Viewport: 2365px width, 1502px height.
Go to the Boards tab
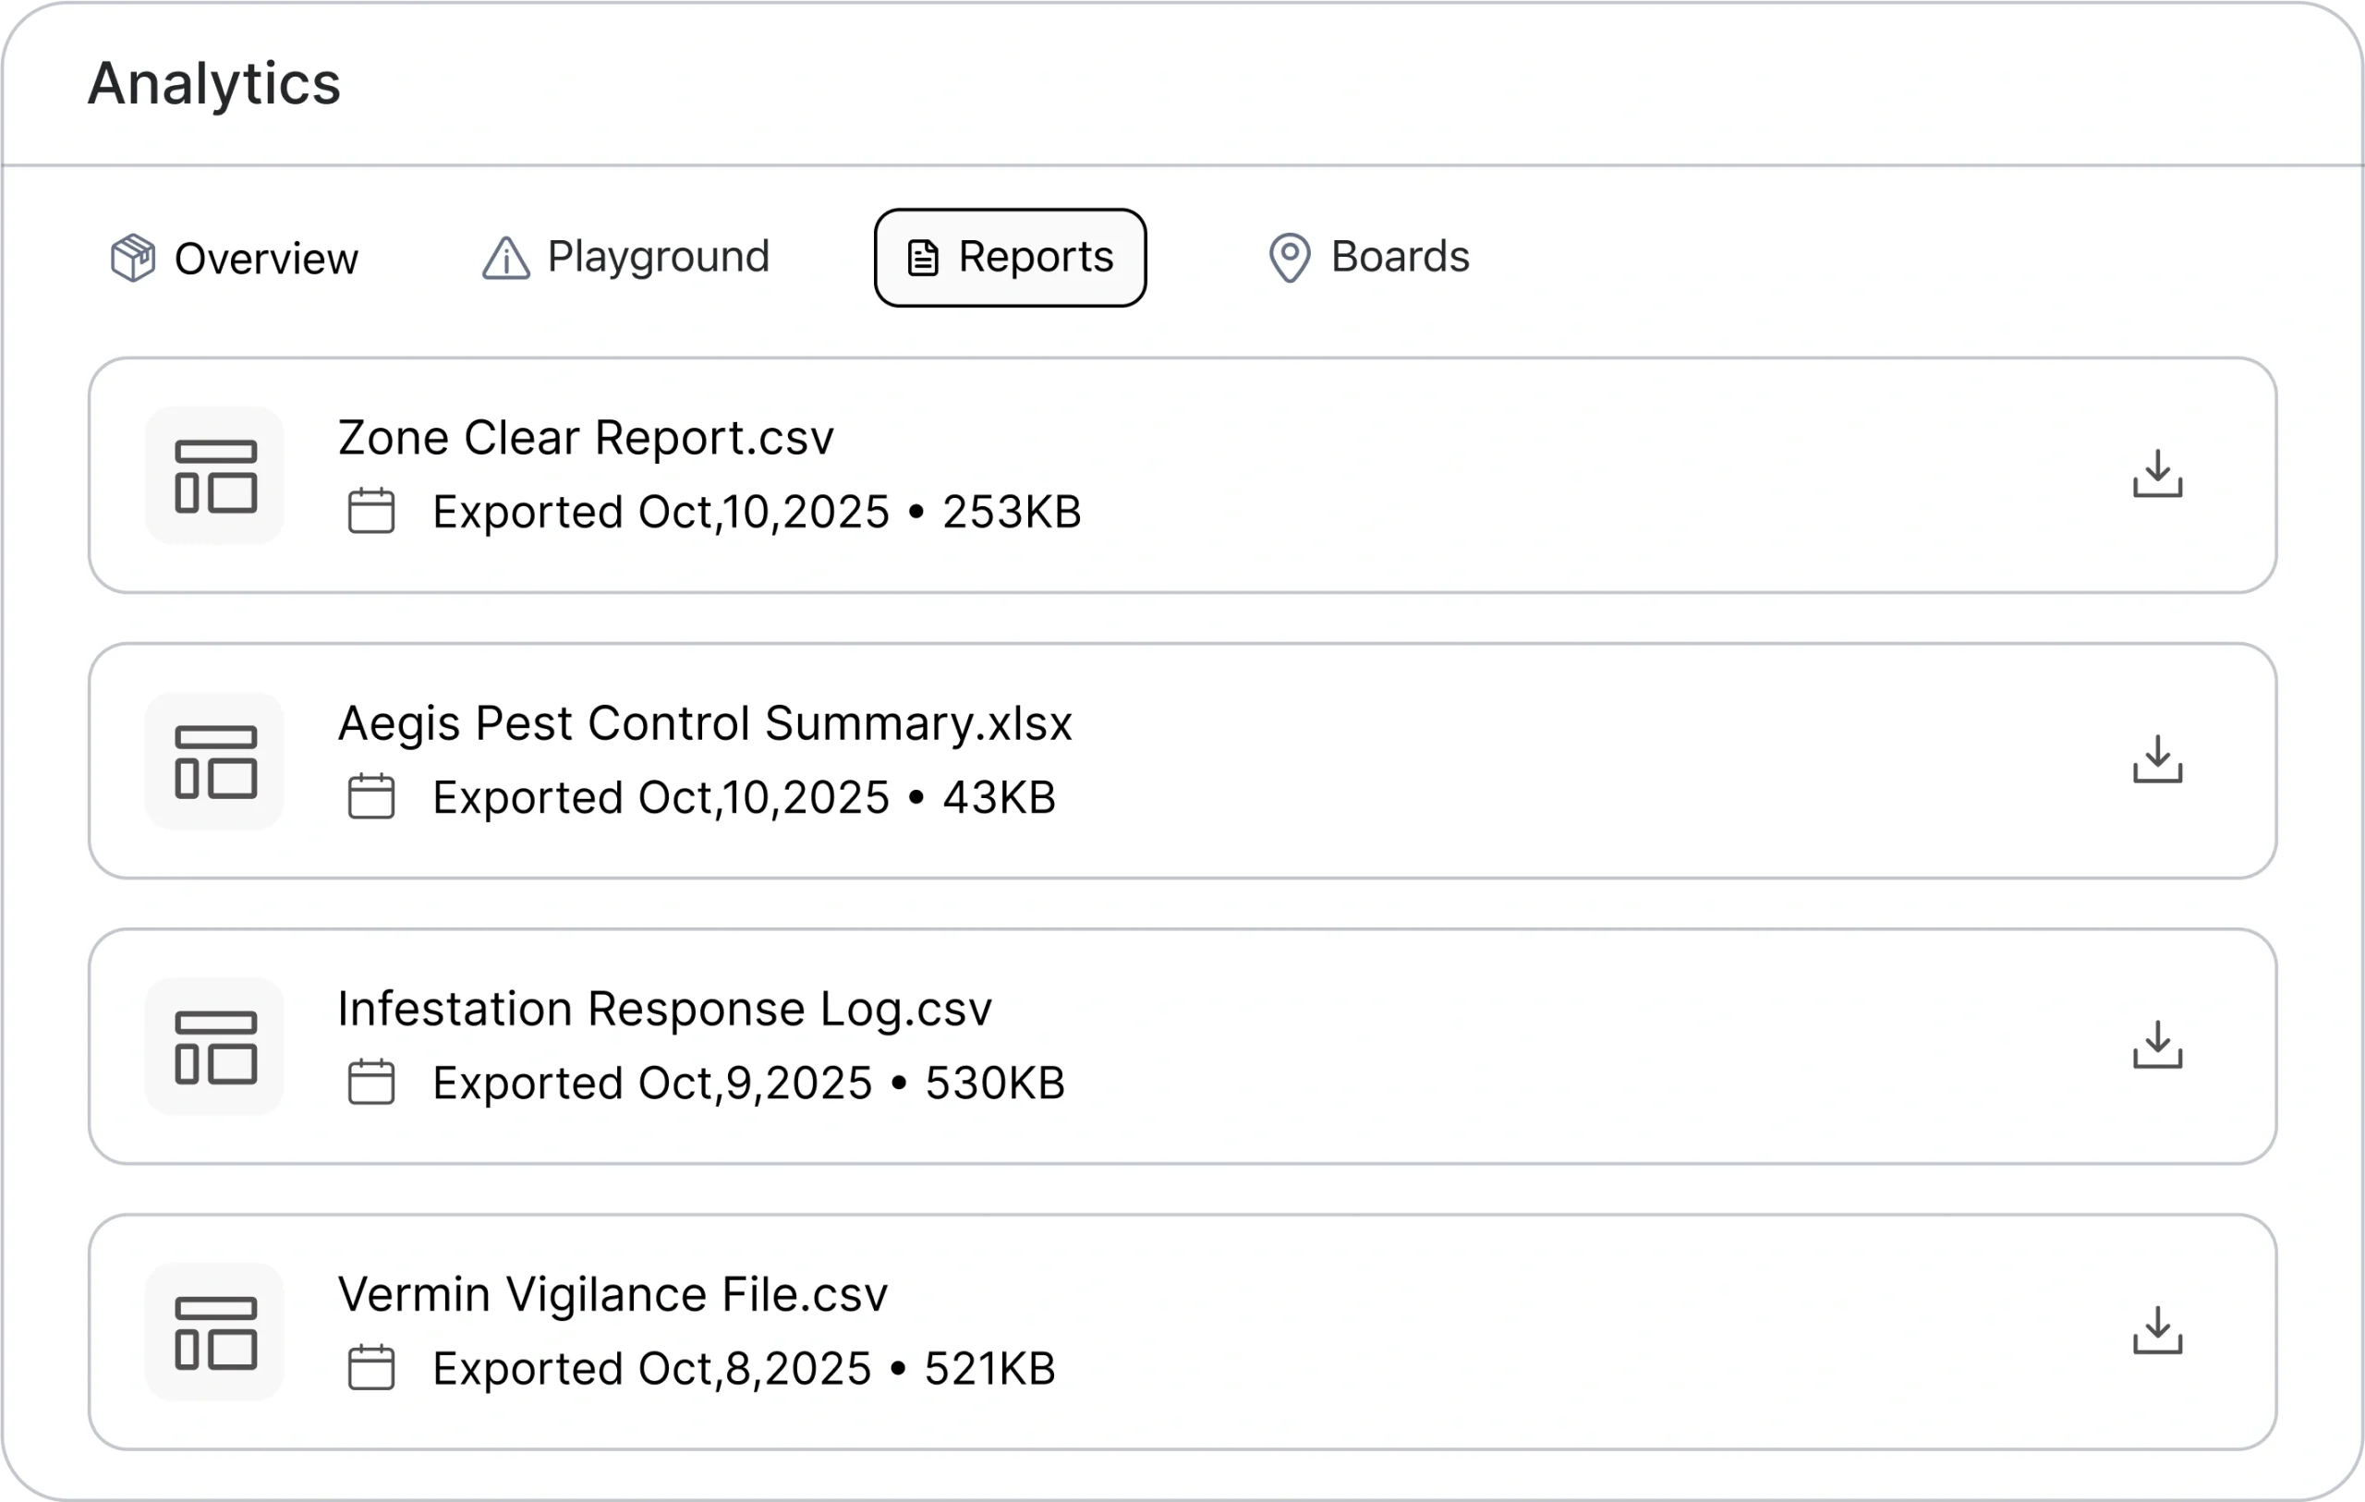point(1369,258)
